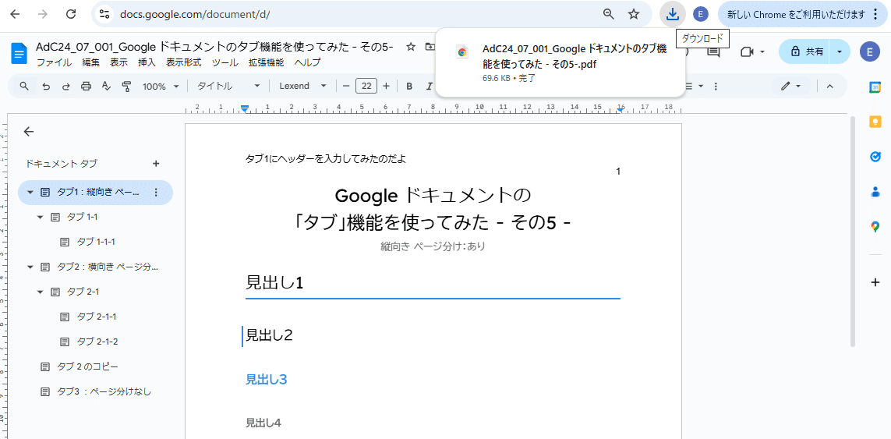Open Google Docs home icon

point(19,54)
